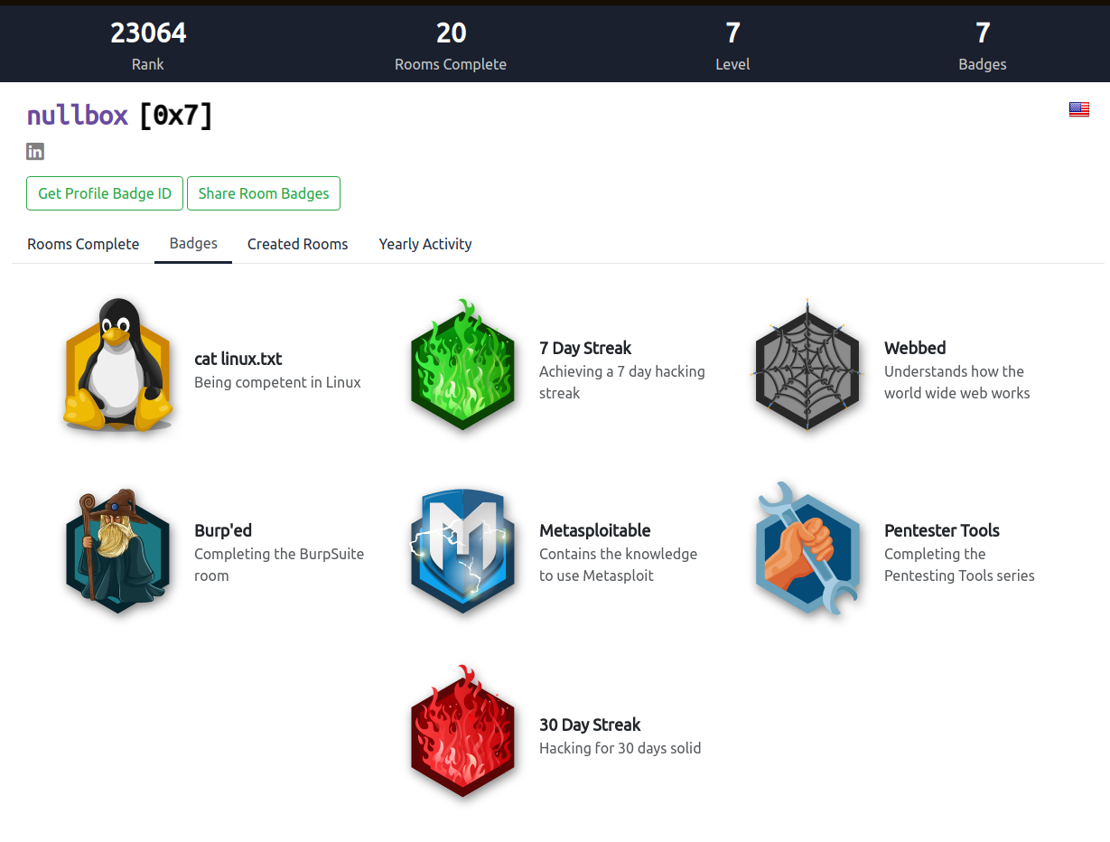Click the 'Burp'ed' badge title
Viewport: 1110px width, 842px height.
223,530
